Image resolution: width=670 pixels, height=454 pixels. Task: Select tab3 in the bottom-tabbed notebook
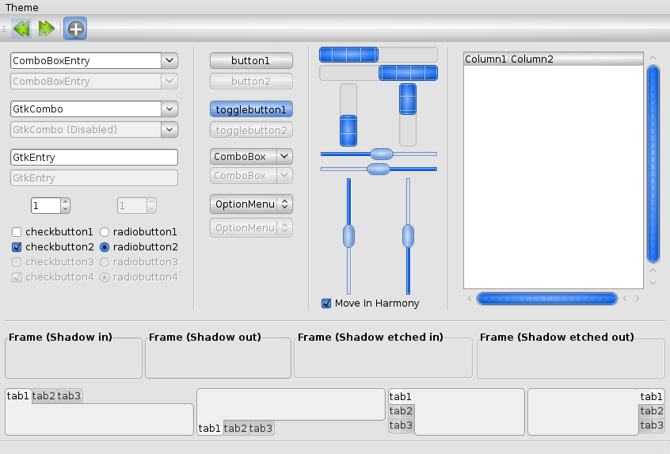261,428
